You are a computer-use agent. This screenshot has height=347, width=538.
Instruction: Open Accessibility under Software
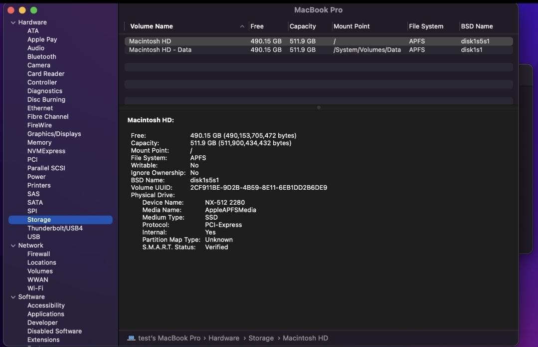pyautogui.click(x=46, y=306)
